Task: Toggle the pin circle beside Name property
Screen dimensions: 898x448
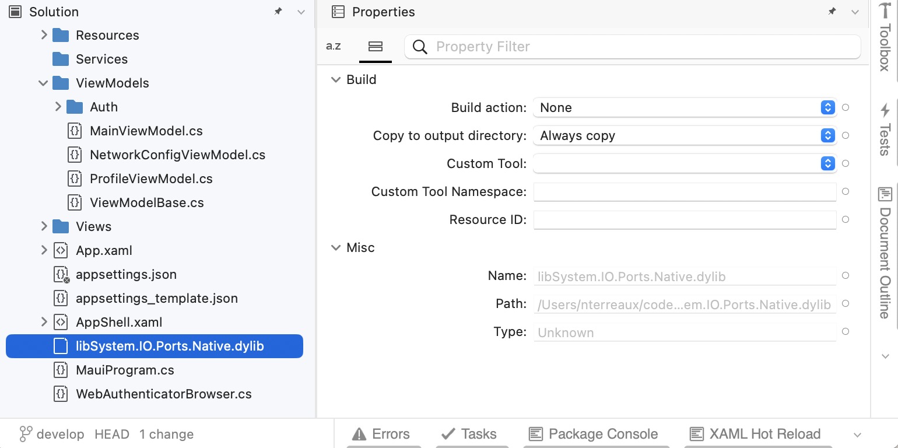Action: point(845,275)
